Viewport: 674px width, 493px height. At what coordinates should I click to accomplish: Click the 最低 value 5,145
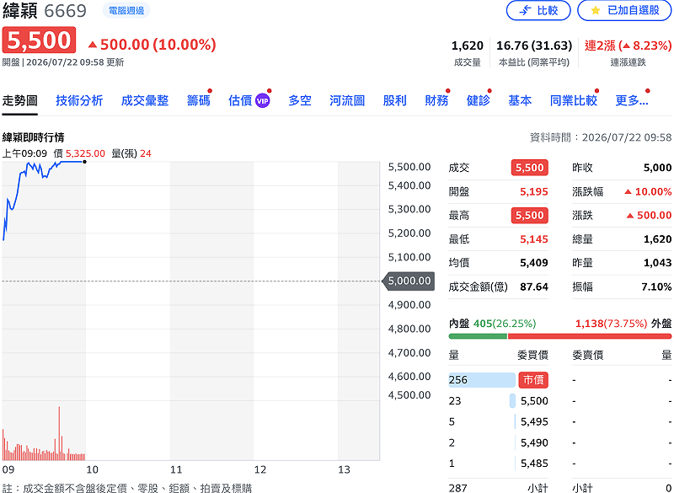tap(534, 239)
